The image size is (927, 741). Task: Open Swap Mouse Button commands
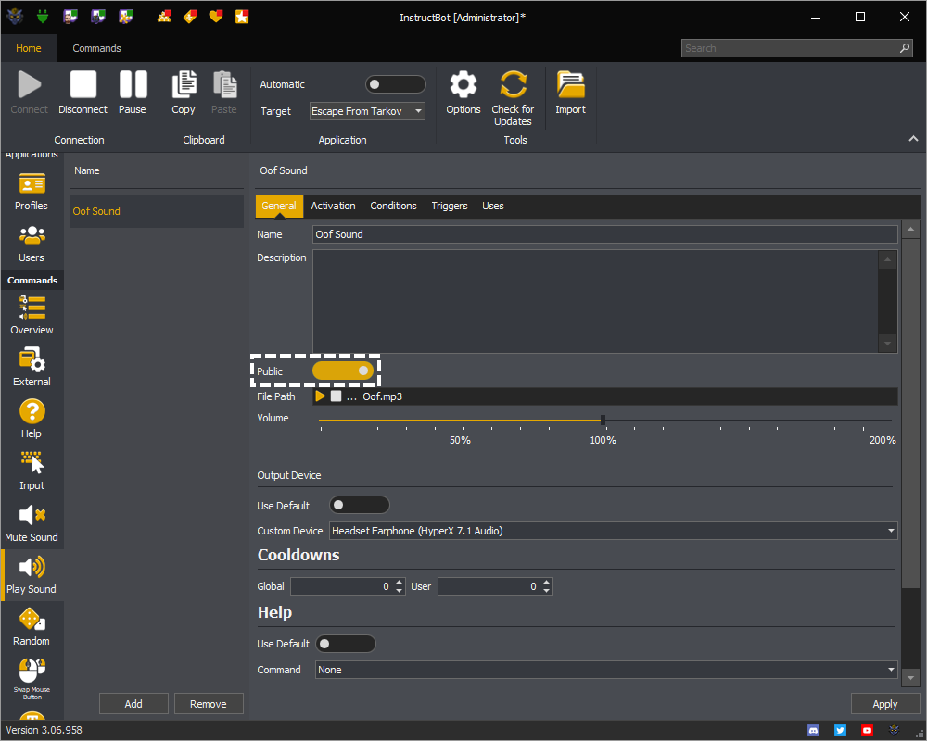[32, 680]
